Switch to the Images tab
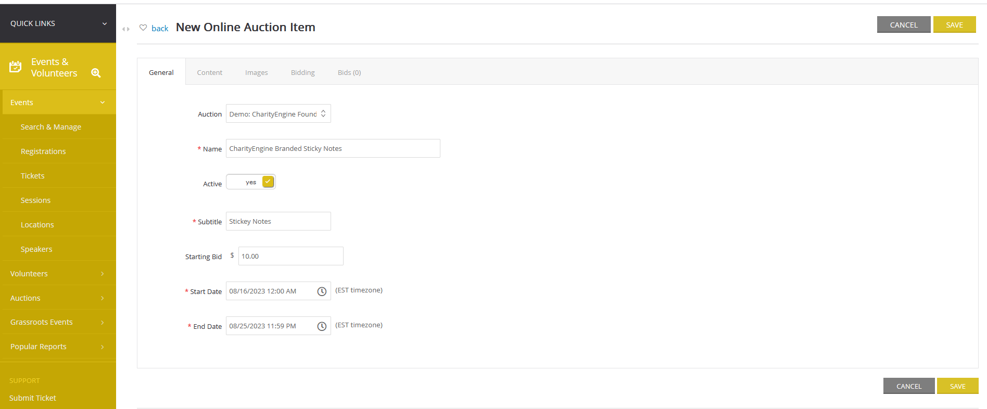Viewport: 987px width, 409px height. coord(257,72)
